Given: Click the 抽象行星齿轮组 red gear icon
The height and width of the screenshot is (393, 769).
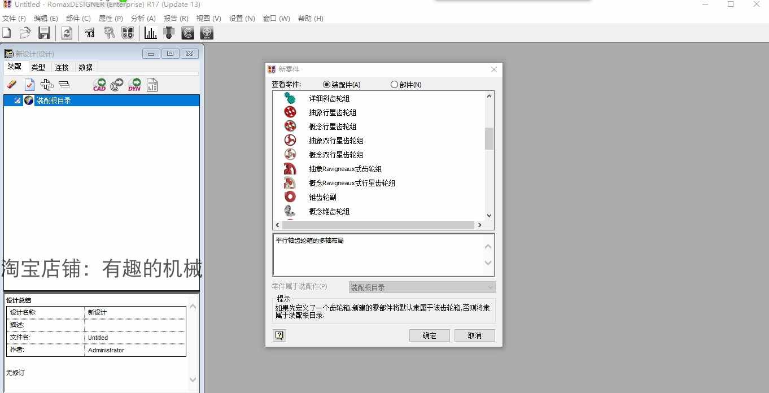Looking at the screenshot, I should coord(290,112).
